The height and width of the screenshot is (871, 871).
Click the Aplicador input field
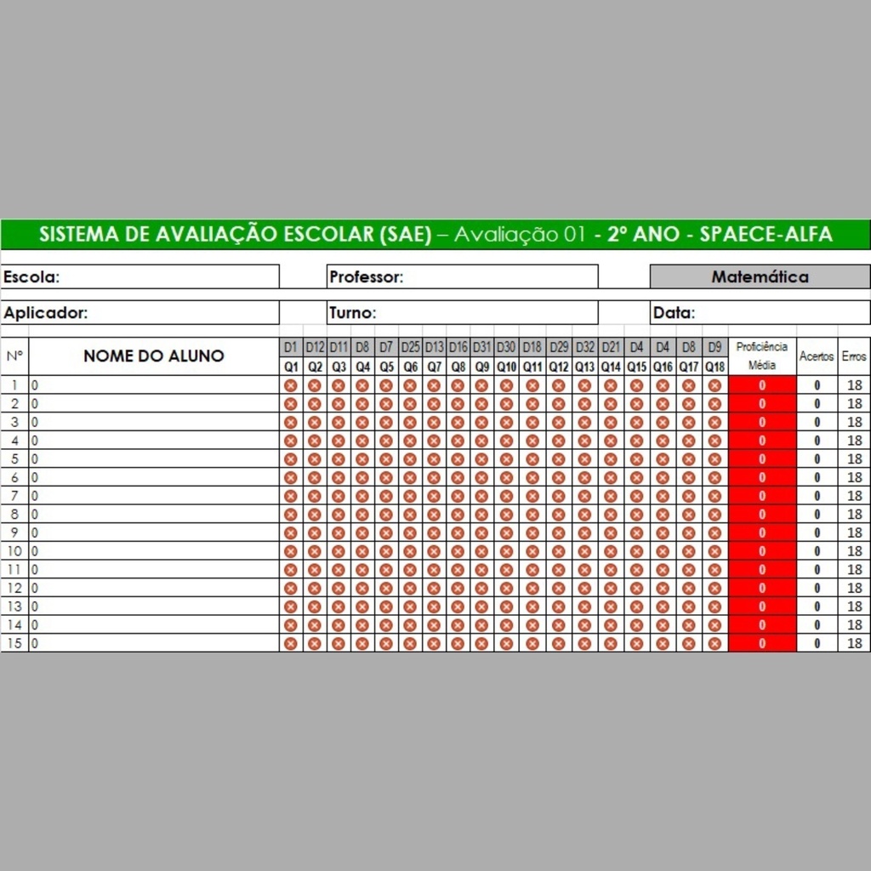coord(140,313)
